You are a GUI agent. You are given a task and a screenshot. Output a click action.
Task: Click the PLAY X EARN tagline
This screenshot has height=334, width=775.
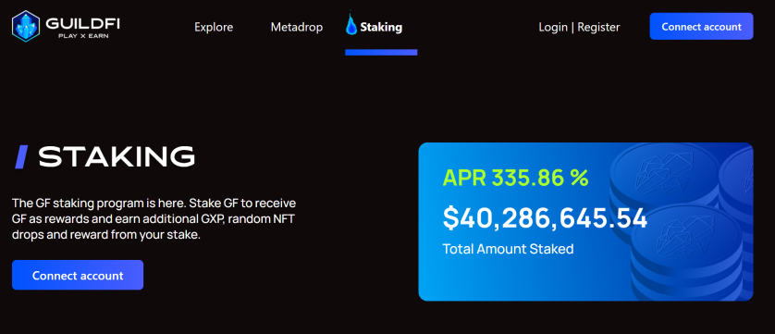(x=83, y=36)
